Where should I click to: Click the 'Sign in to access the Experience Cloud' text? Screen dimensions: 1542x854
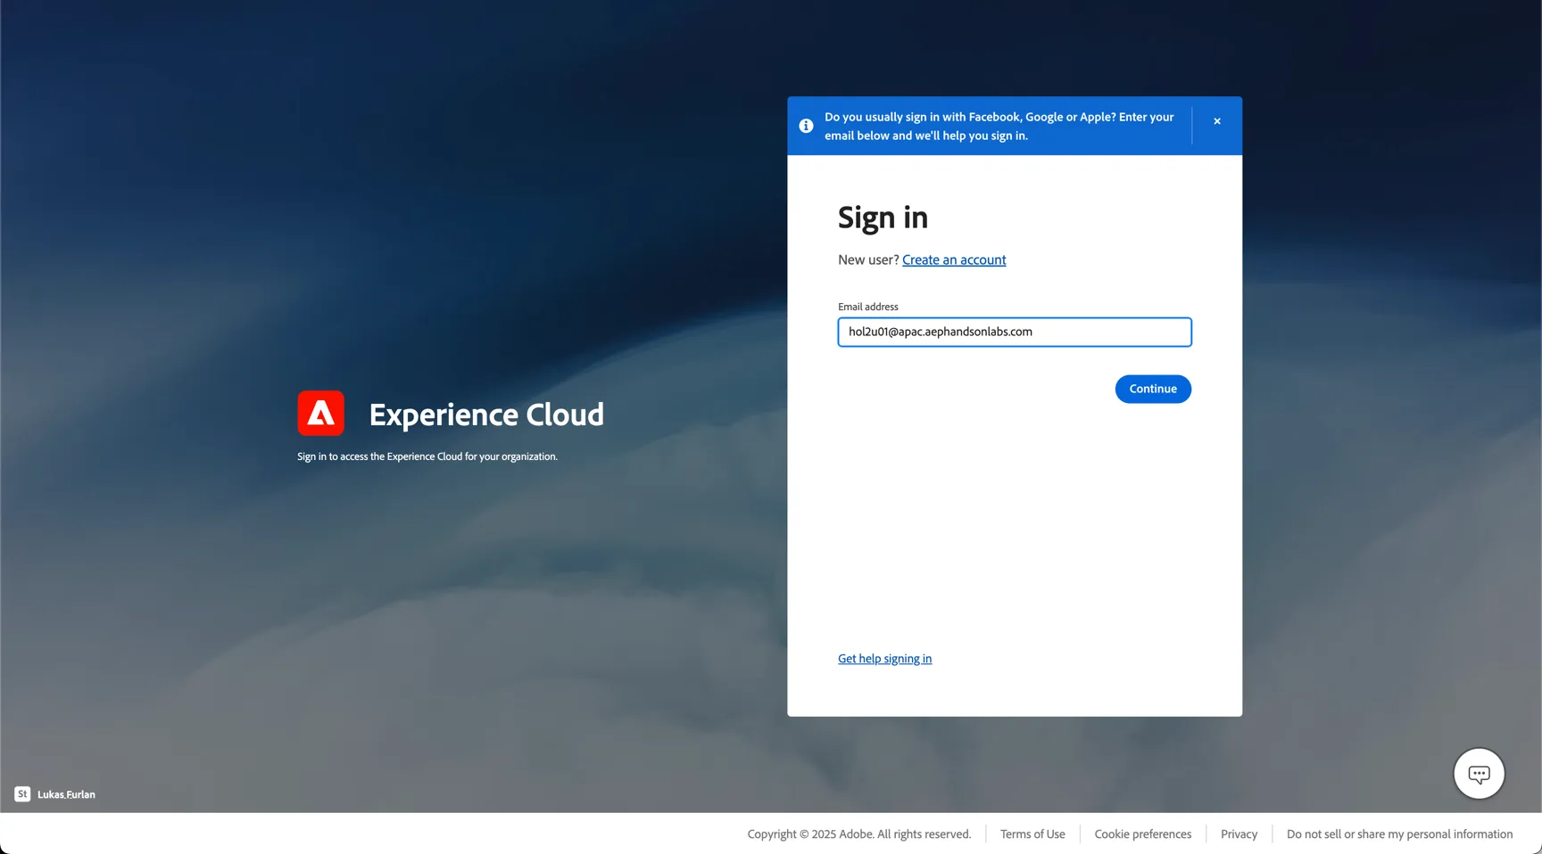(x=427, y=456)
